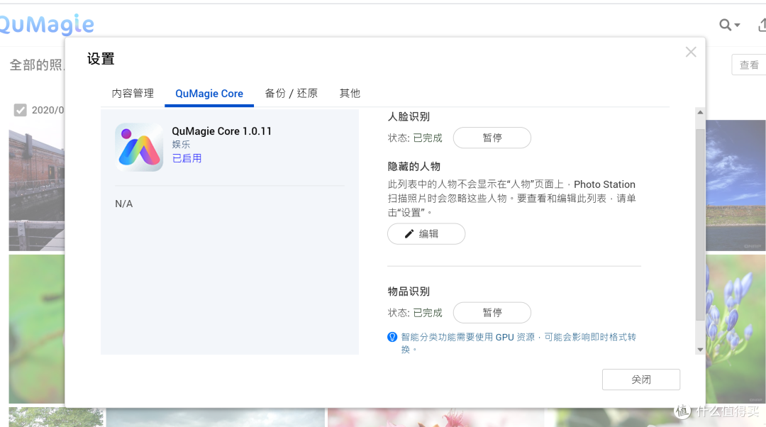The width and height of the screenshot is (766, 427).
Task: Click the QuMagie Core 1.0.11 title text
Action: 222,131
